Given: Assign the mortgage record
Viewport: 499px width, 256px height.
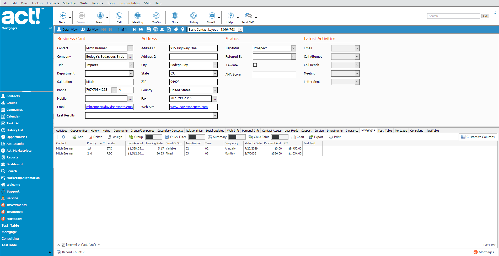Looking at the screenshot, I should coord(115,137).
